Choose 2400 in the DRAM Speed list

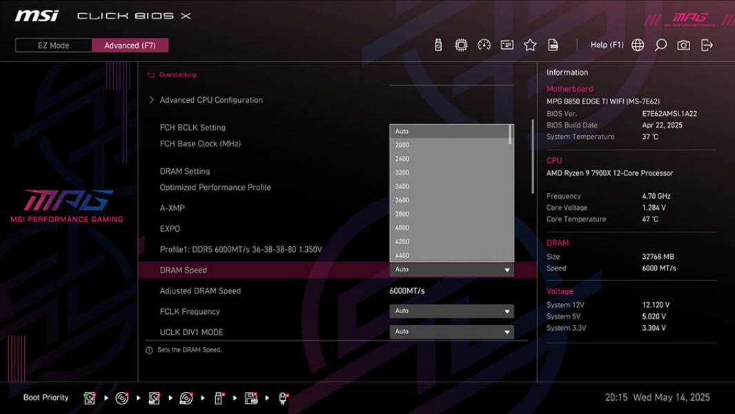(449, 159)
